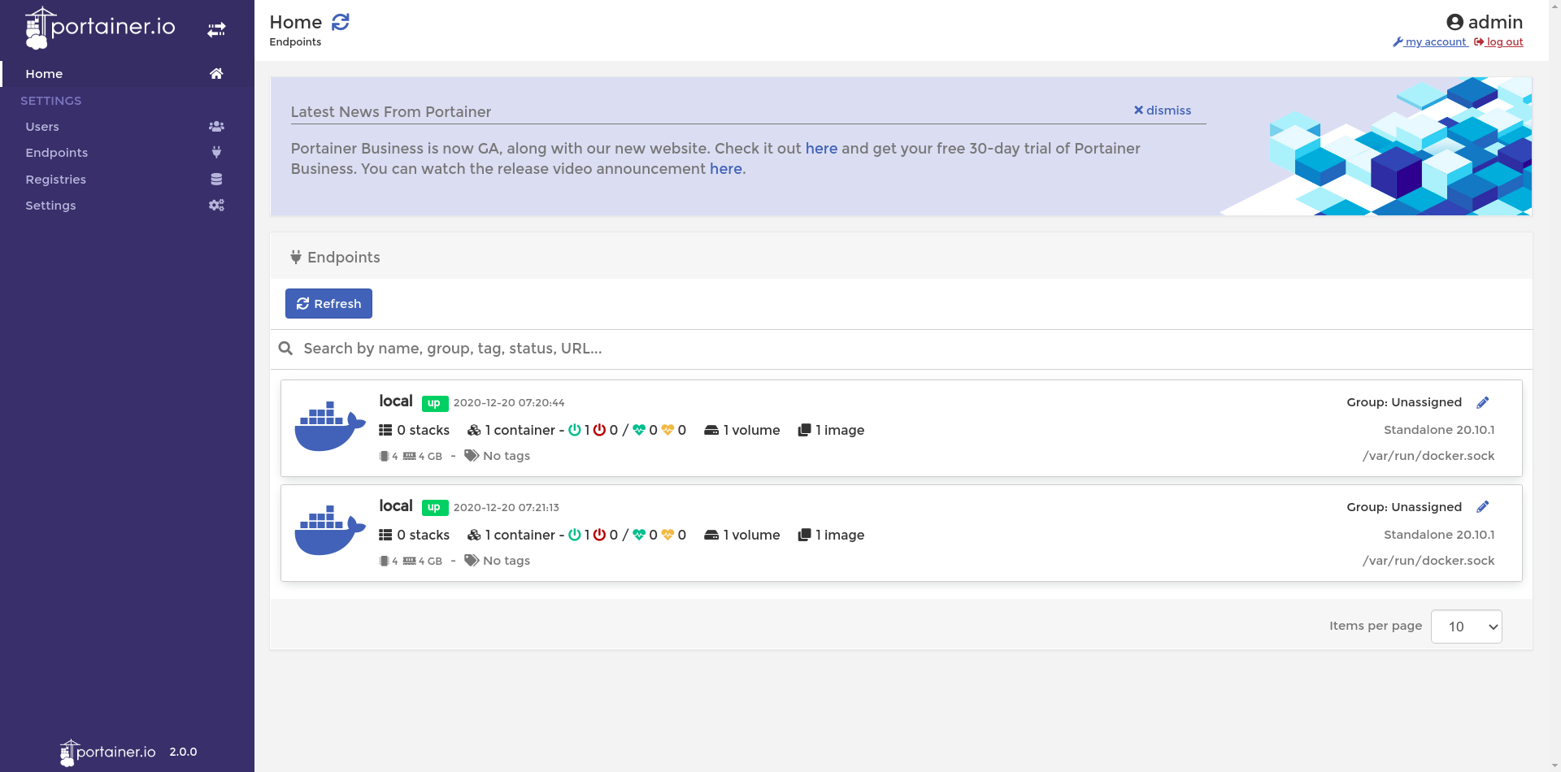Dismiss the Latest News banner
1561x772 pixels.
tap(1162, 111)
